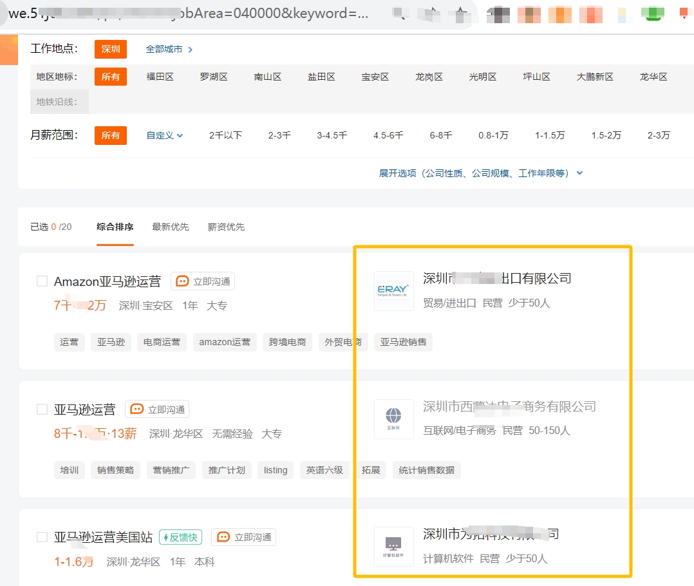The image size is (694, 586).
Task: Click 立即沟通 for the 8千 亚马逊运营 job
Action: click(157, 409)
